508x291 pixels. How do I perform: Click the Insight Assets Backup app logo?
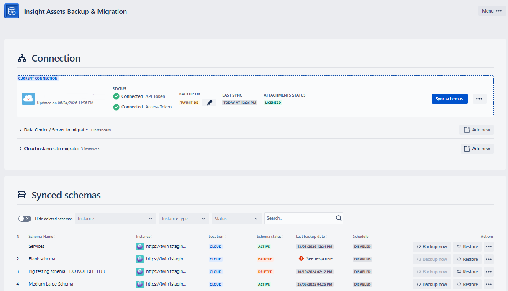[12, 11]
